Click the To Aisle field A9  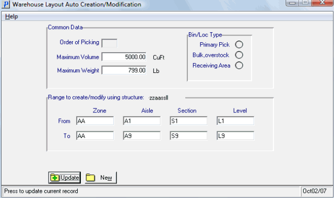coord(142,135)
